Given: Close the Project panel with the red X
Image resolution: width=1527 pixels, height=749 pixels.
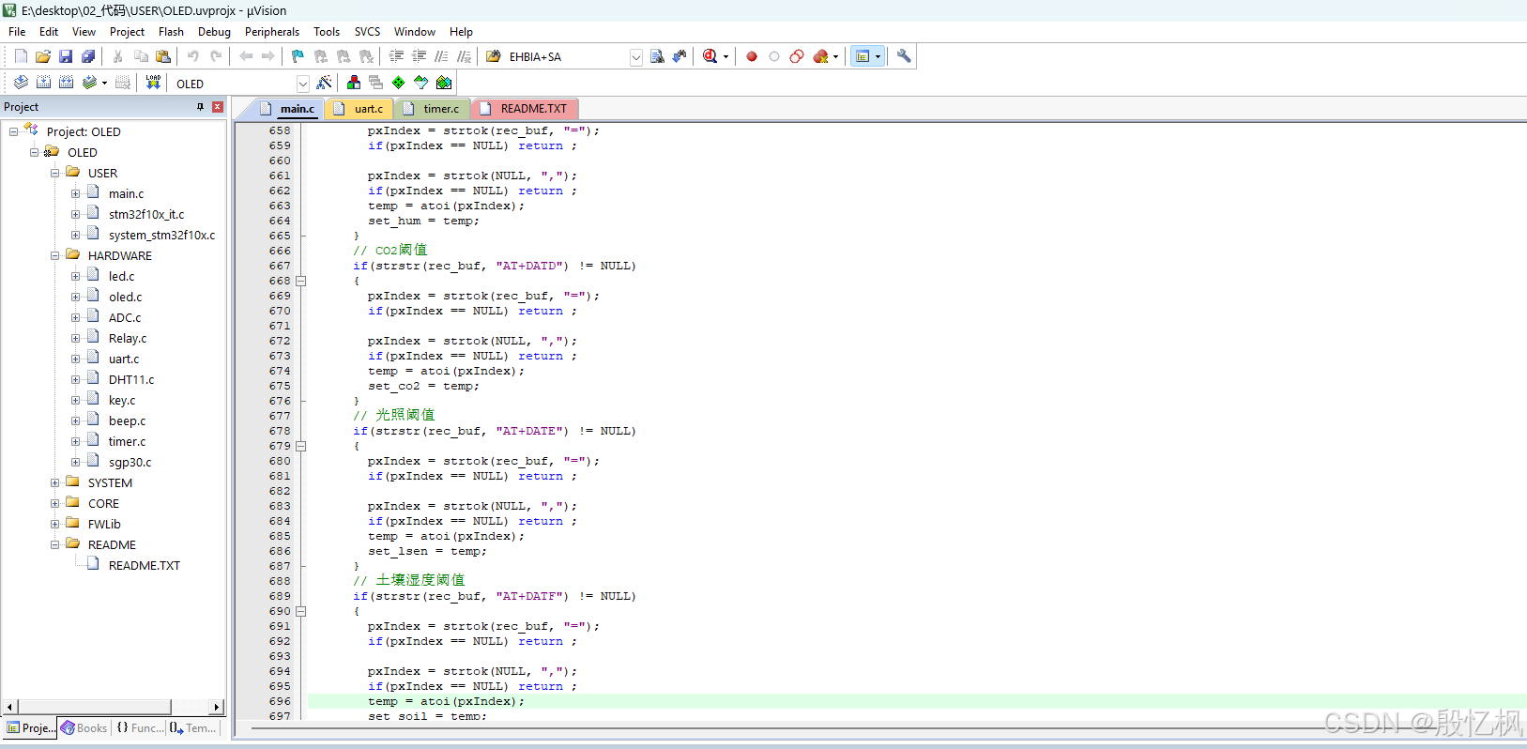Looking at the screenshot, I should tap(218, 107).
